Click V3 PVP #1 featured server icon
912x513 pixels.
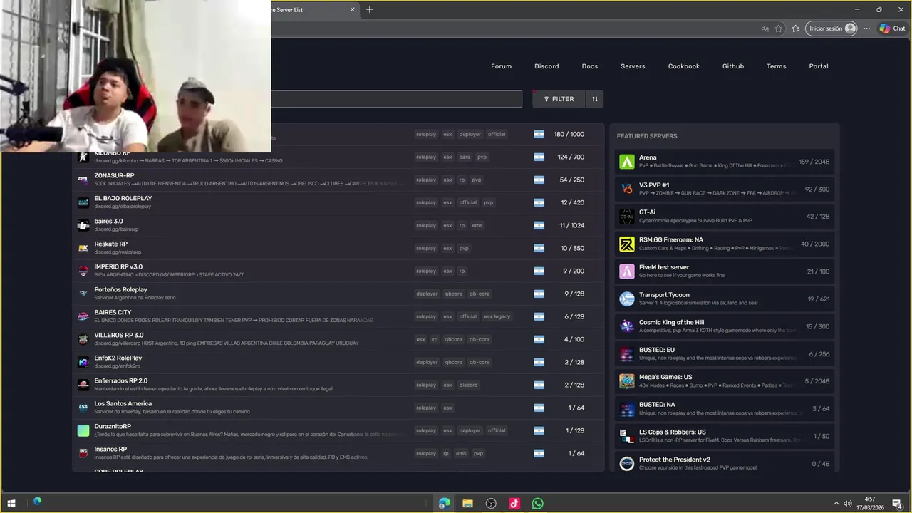point(627,189)
